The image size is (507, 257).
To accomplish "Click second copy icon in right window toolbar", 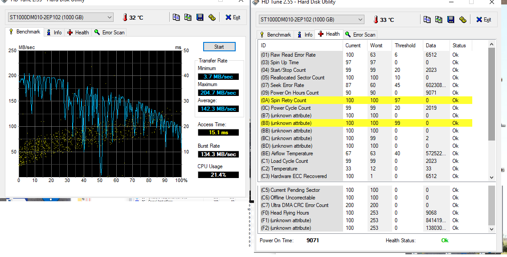I will 439,20.
